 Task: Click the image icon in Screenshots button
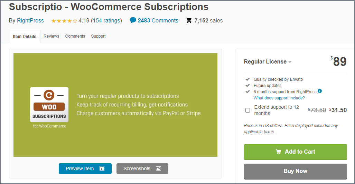(x=158, y=168)
